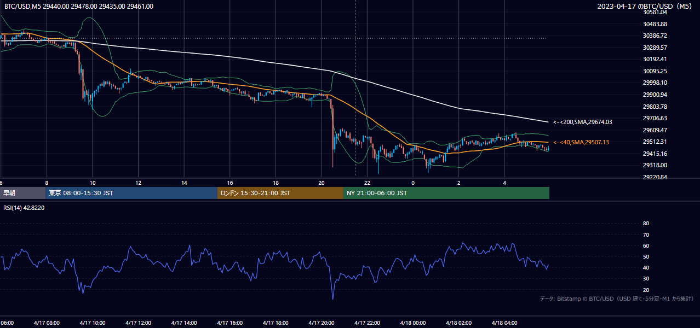This screenshot has width=700, height=328.
Task: Click price axis value 29609.47
Action: coord(655,130)
